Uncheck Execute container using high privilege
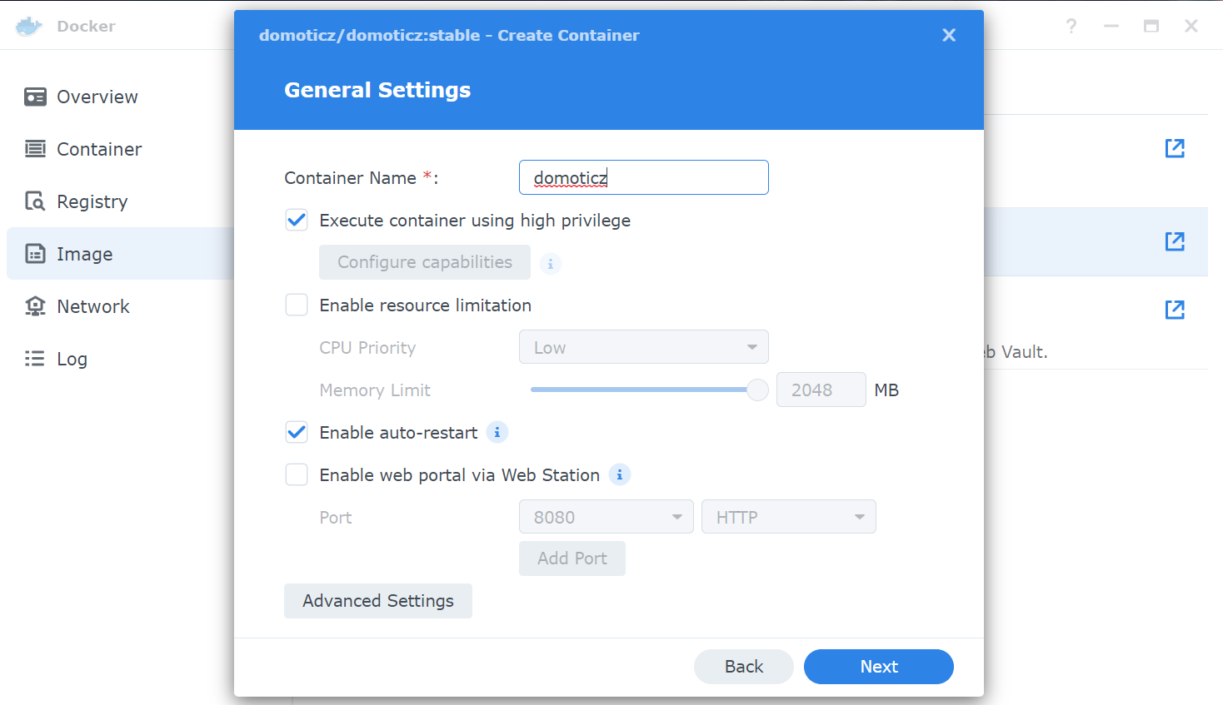 click(x=297, y=221)
